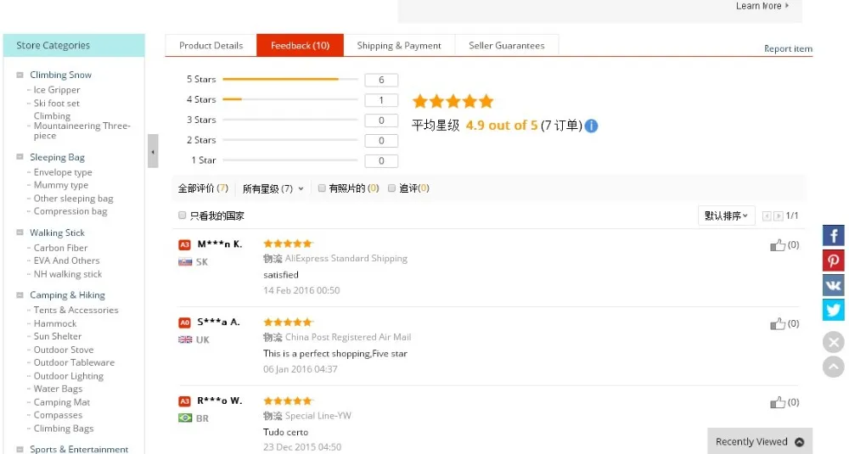Screen dimensions: 849x454
Task: Click the back-to-top arrow button
Action: point(834,367)
